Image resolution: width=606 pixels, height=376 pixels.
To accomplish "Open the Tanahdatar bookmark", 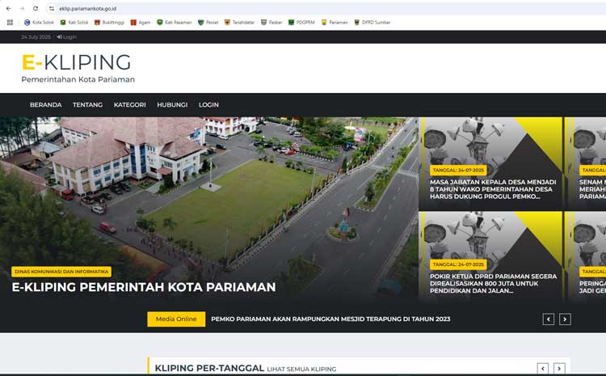I will [240, 23].
